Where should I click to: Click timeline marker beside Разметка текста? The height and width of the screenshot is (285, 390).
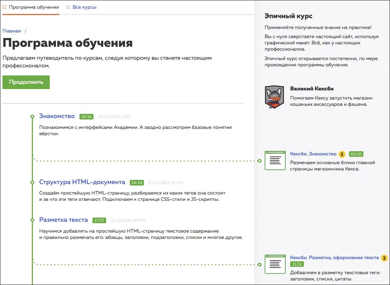(32, 220)
